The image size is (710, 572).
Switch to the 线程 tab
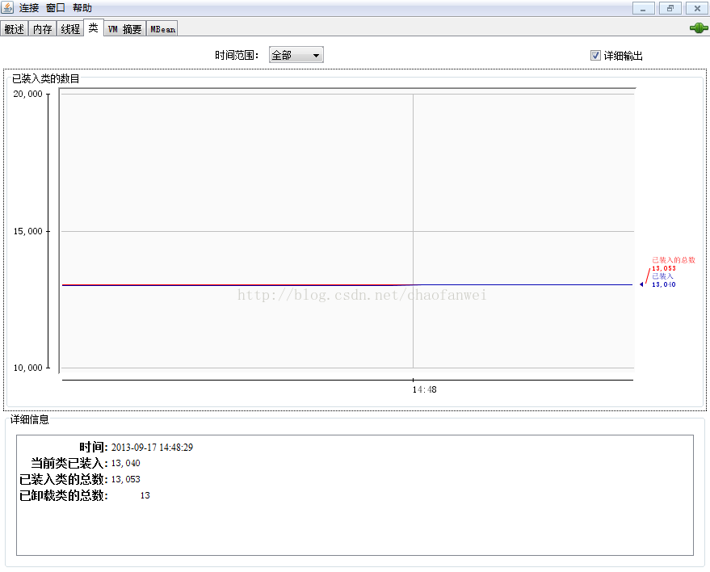coord(70,29)
